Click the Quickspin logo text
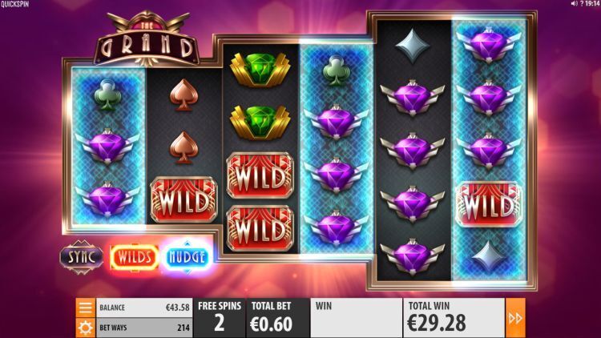The width and height of the screenshot is (601, 338). (x=14, y=4)
